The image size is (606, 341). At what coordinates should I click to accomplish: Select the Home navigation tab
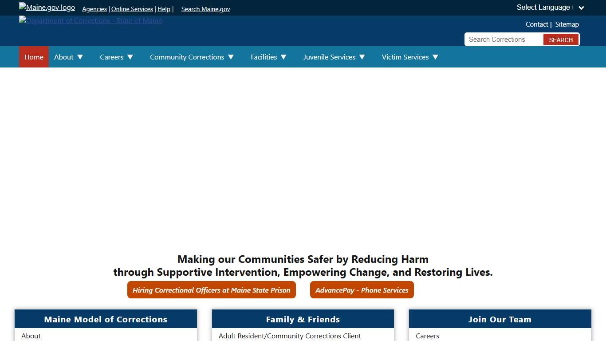click(34, 57)
